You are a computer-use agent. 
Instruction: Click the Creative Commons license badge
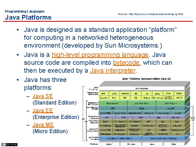9,145
